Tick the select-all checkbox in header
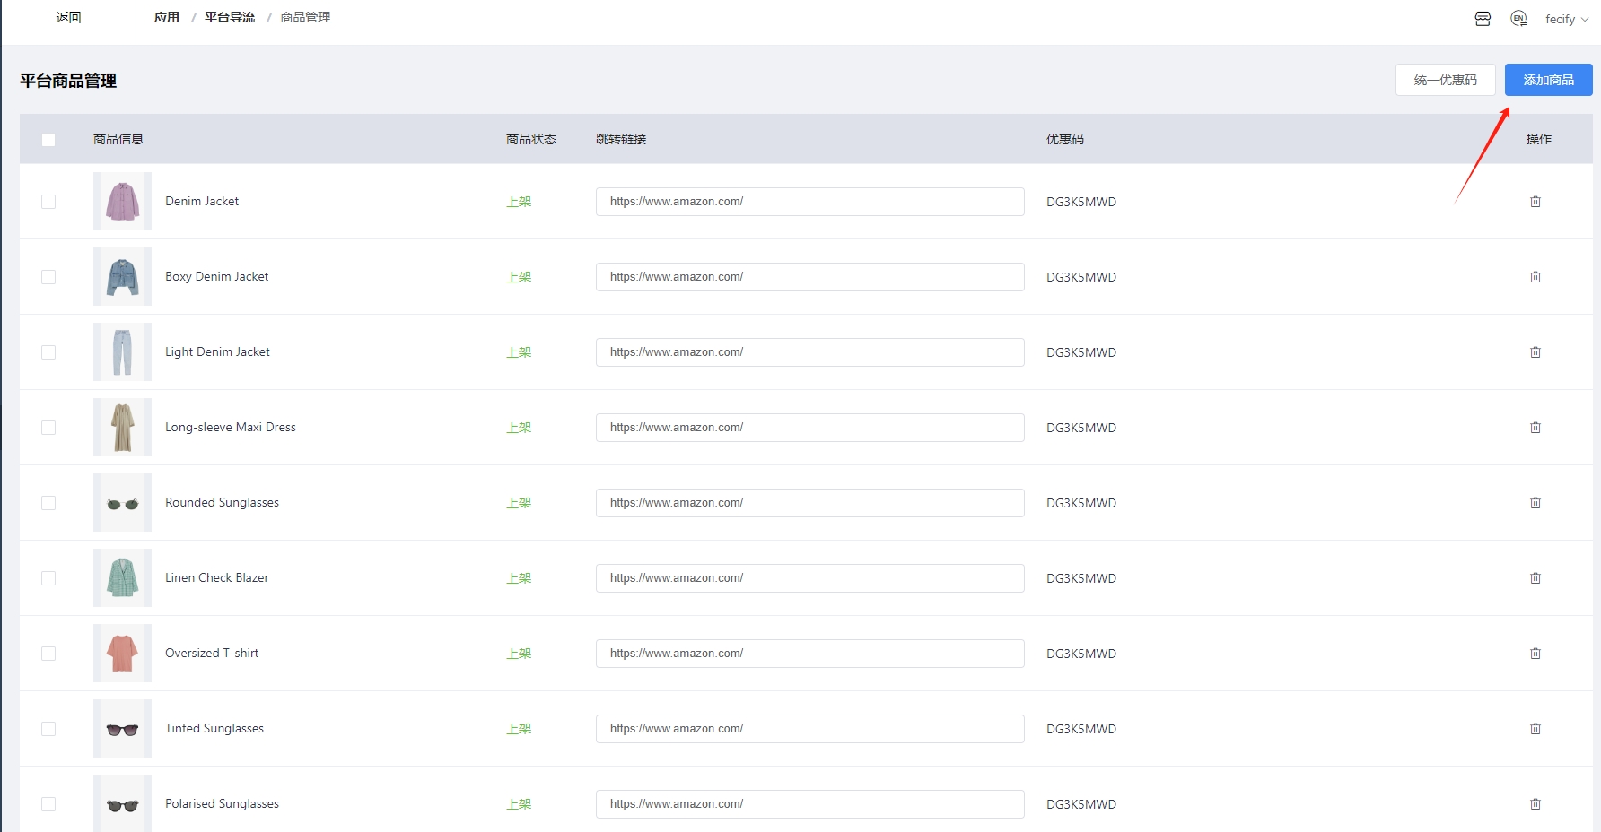 coord(48,140)
